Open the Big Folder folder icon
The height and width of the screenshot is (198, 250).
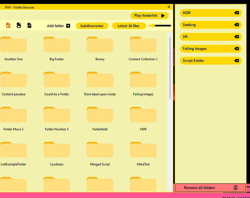click(57, 44)
